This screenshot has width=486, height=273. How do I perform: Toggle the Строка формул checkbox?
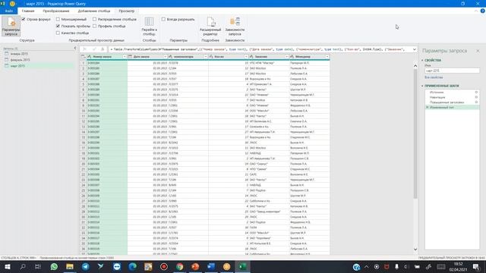(x=24, y=19)
